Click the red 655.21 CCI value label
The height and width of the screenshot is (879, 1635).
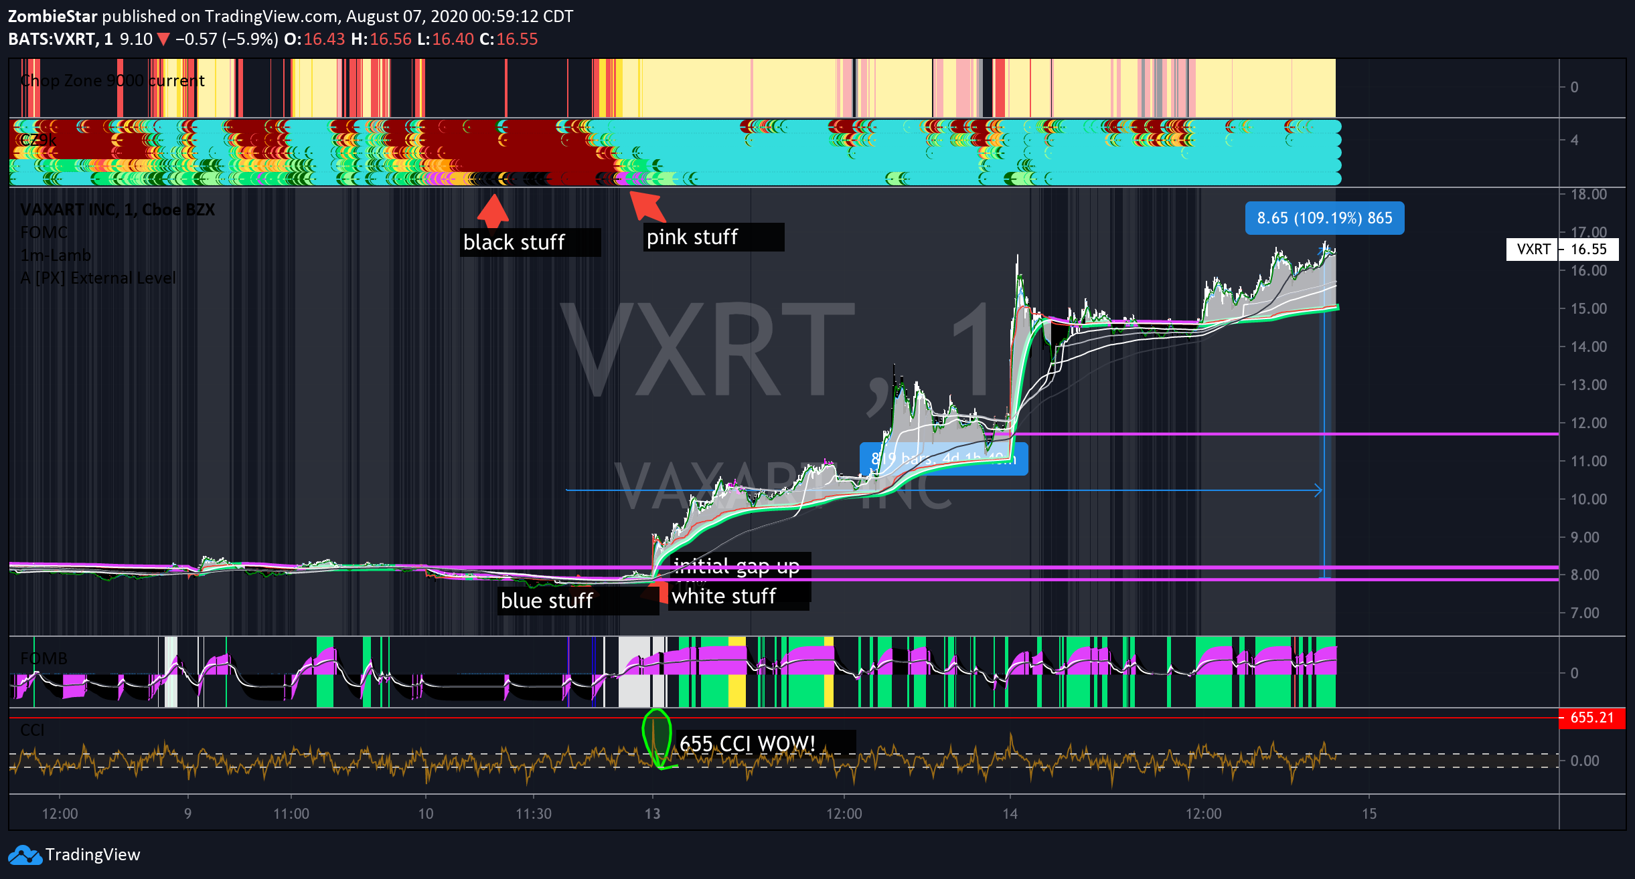(x=1591, y=718)
